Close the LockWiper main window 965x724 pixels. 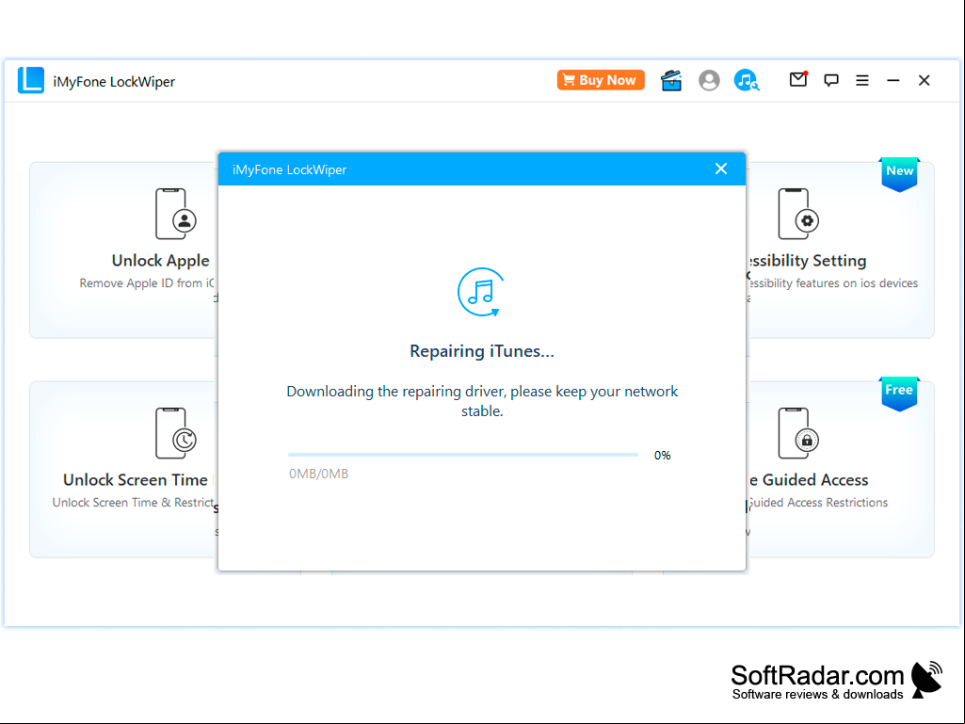[924, 81]
